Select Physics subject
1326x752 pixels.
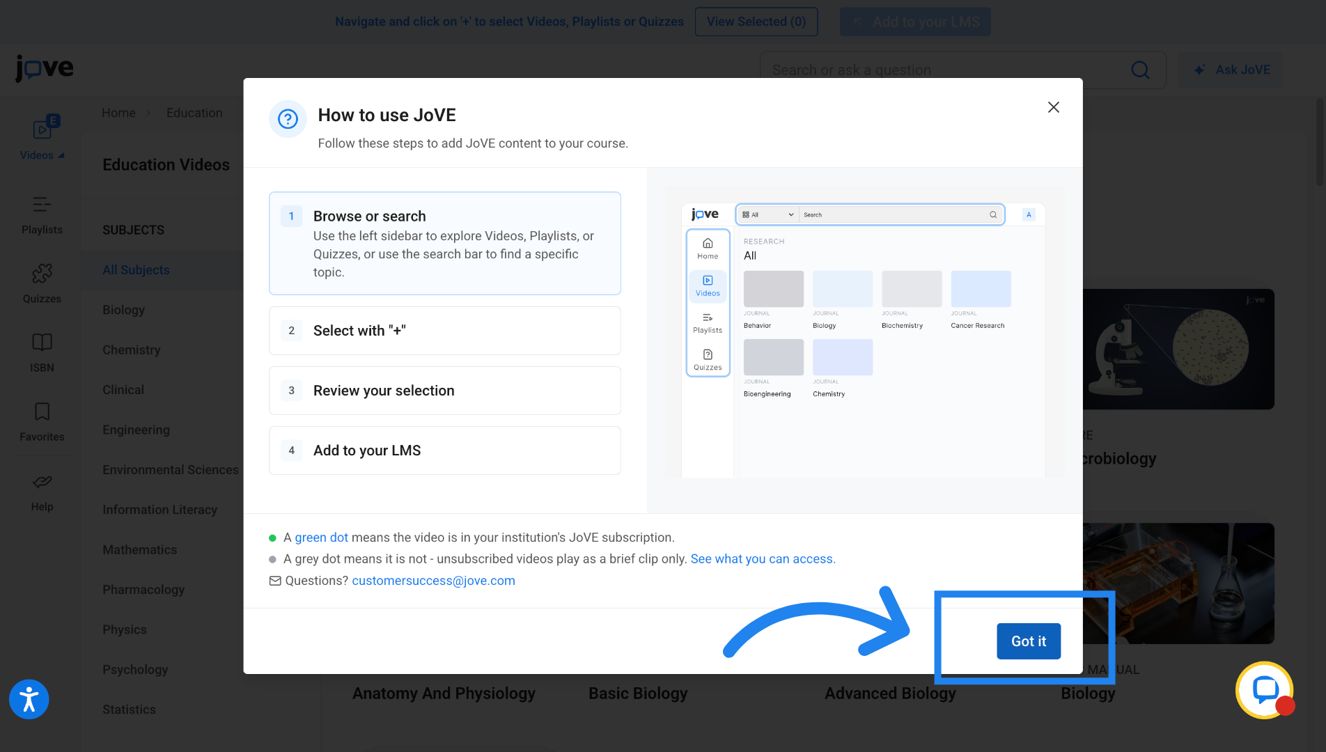coord(125,629)
